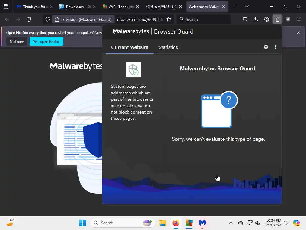Screen dimensions: 306x230
Task: Open Malwarebytes from the taskbar
Action: click(202, 223)
